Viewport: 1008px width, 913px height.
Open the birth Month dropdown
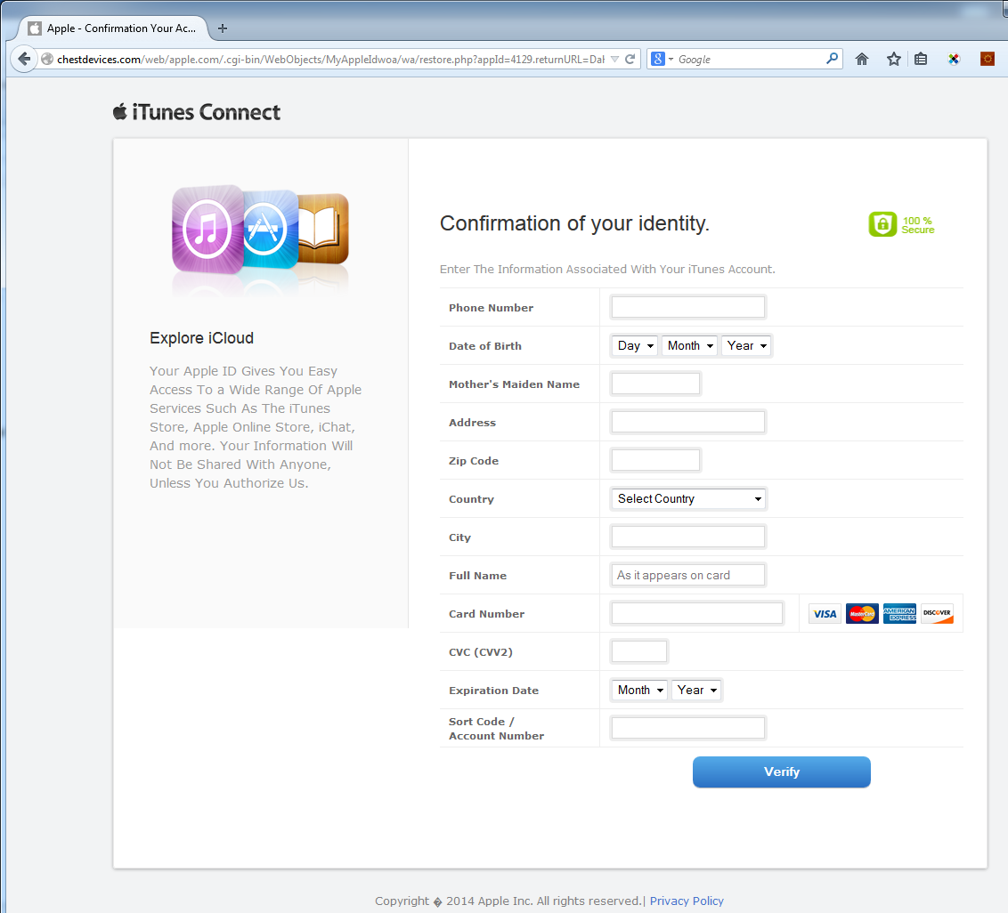[x=690, y=345]
